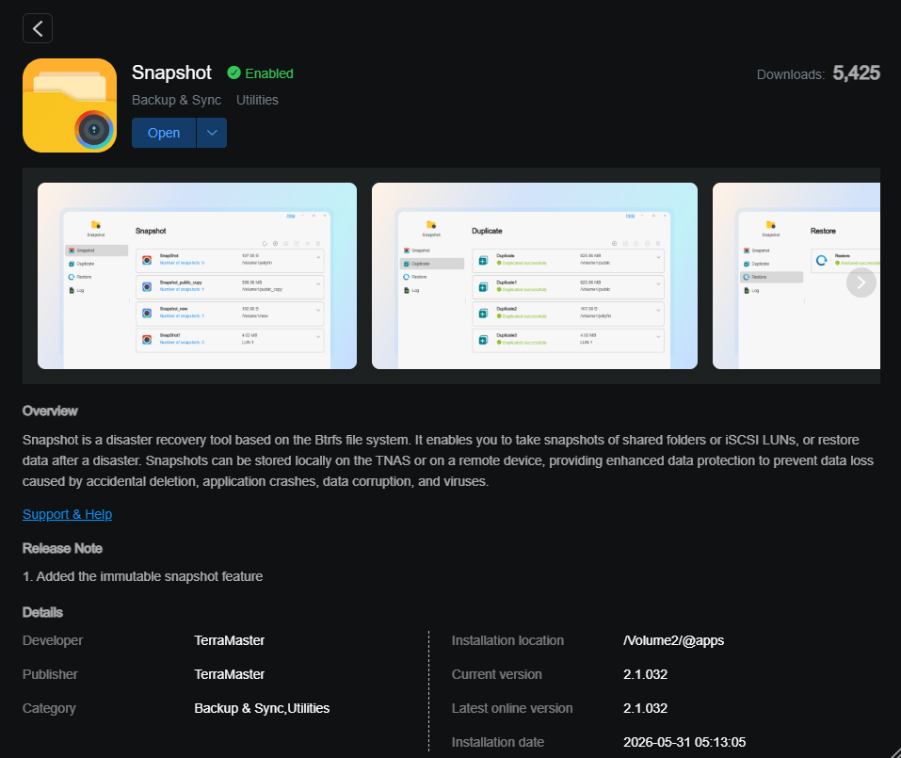
Task: Open the Support & Help link
Action: [x=67, y=514]
